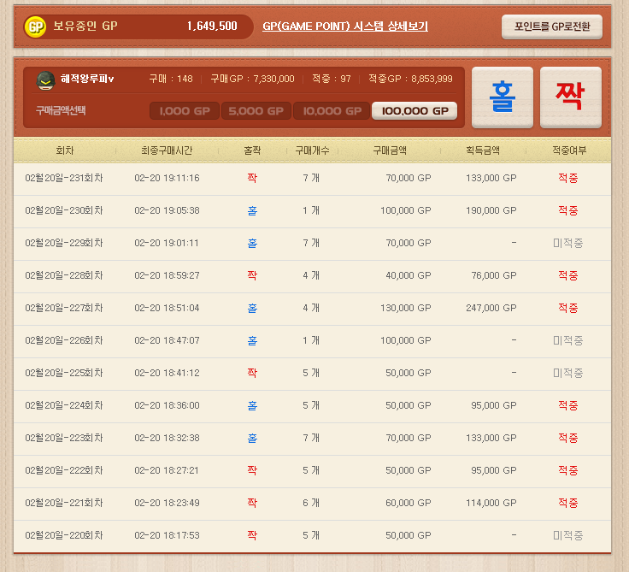Image resolution: width=629 pixels, height=572 pixels.
Task: Click 구매 : 148 stat
Action: click(x=171, y=79)
